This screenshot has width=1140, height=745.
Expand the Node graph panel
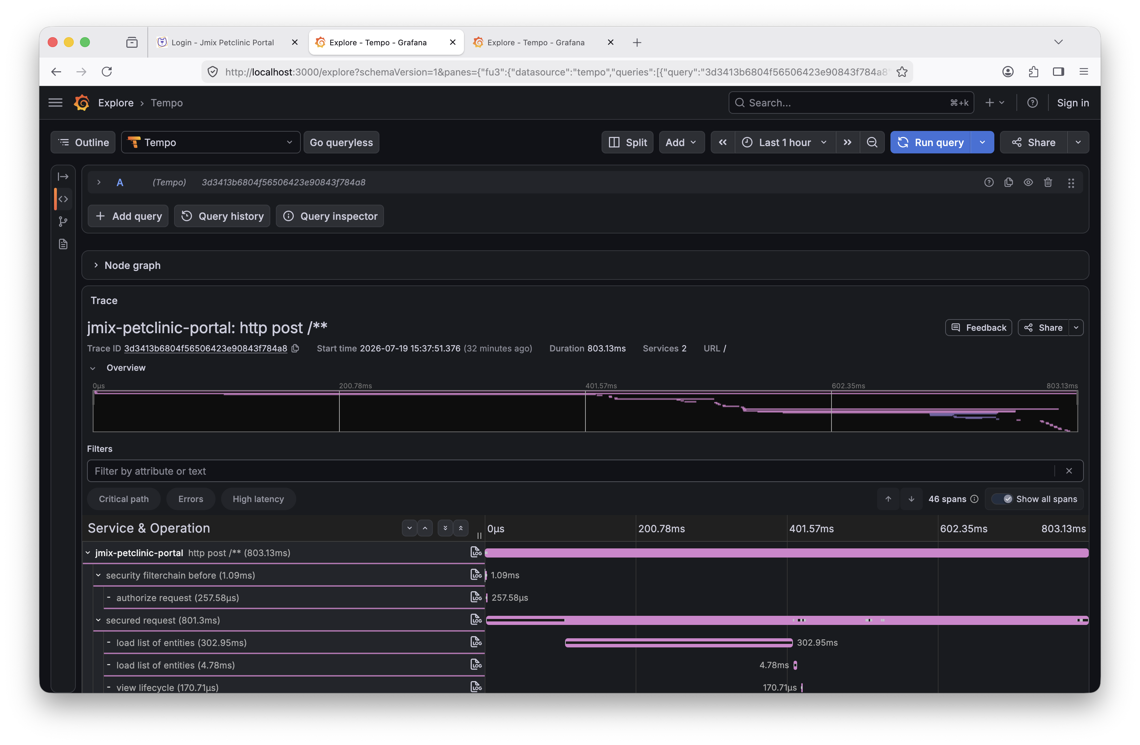[x=96, y=265]
